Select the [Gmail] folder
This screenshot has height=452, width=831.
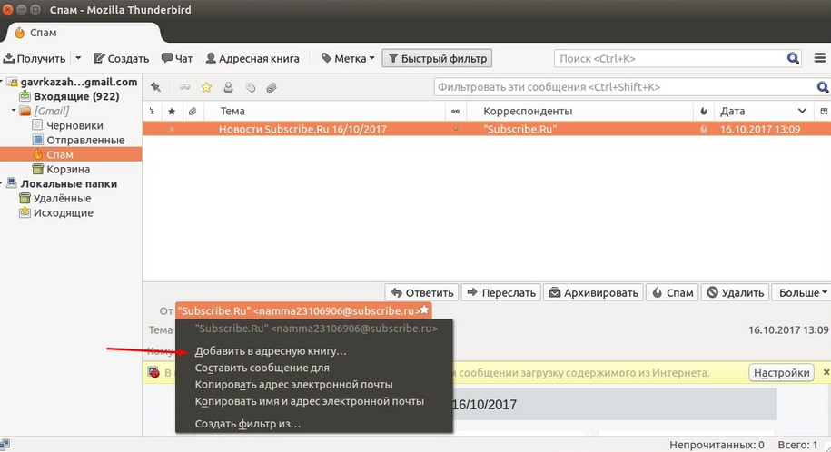pyautogui.click(x=52, y=111)
